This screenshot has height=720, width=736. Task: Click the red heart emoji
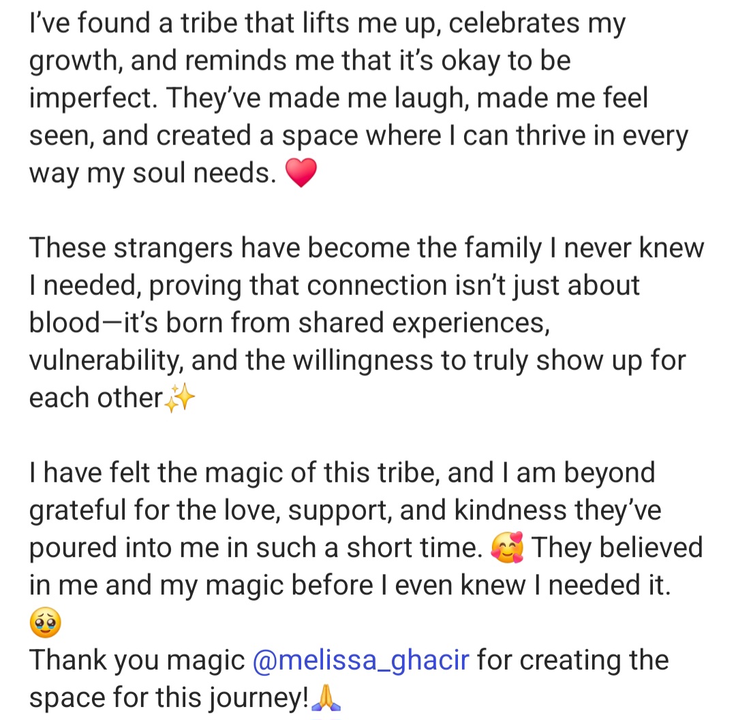coord(301,172)
